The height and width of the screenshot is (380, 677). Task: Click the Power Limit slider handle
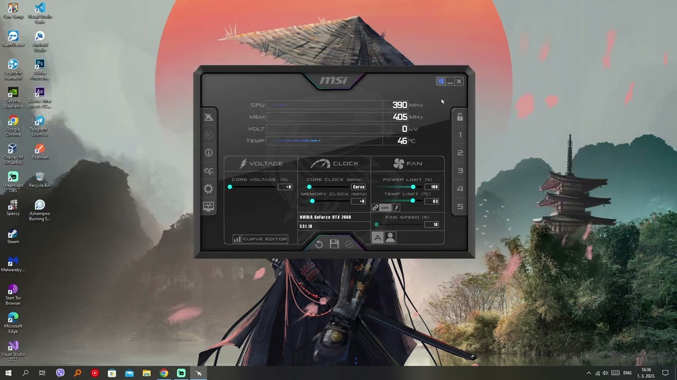pyautogui.click(x=413, y=187)
